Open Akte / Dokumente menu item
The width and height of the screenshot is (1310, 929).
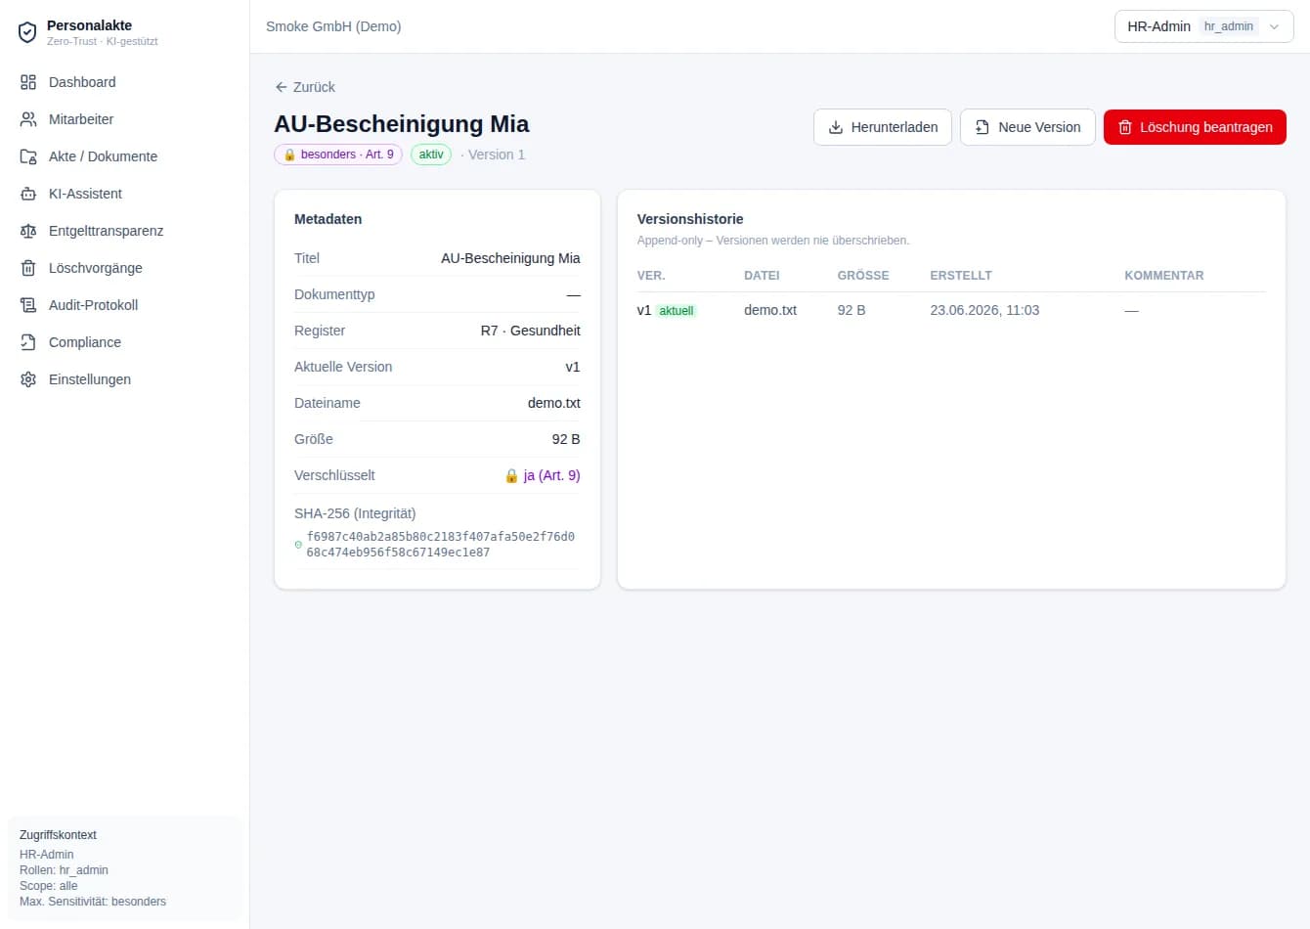pyautogui.click(x=124, y=156)
